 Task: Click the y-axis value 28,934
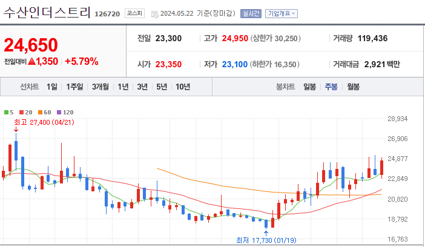tap(398, 119)
